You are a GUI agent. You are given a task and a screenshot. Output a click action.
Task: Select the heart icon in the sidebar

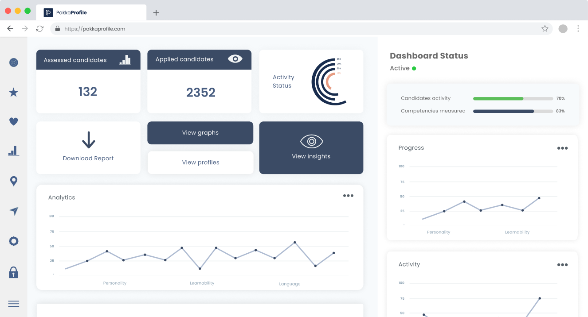(14, 121)
